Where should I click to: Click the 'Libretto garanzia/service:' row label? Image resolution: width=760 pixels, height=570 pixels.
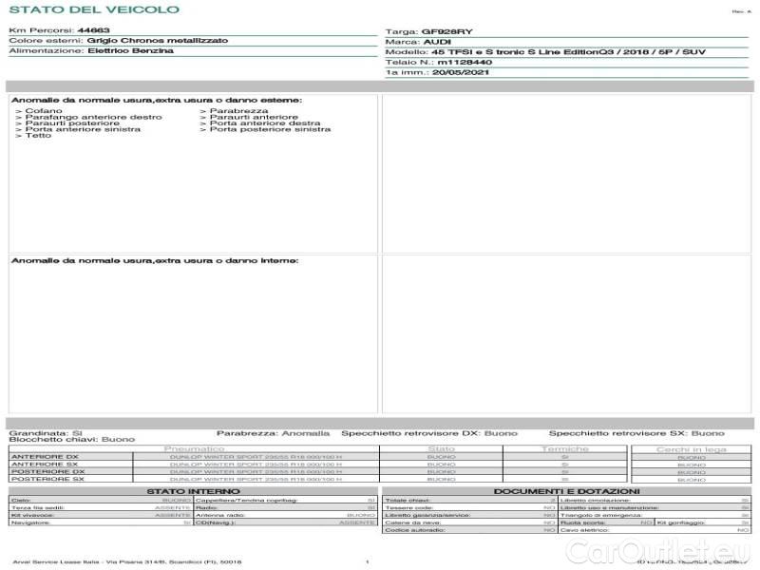(428, 515)
